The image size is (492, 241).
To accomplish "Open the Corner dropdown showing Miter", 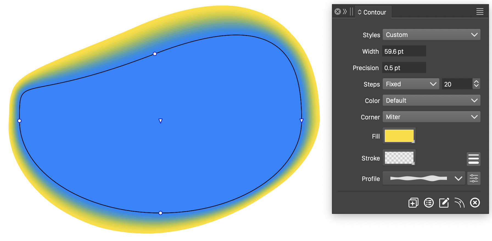I will [x=431, y=117].
